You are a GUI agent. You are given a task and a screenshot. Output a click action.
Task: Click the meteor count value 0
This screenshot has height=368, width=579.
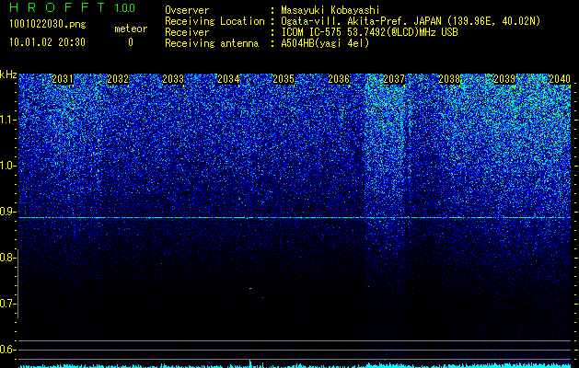click(x=131, y=42)
